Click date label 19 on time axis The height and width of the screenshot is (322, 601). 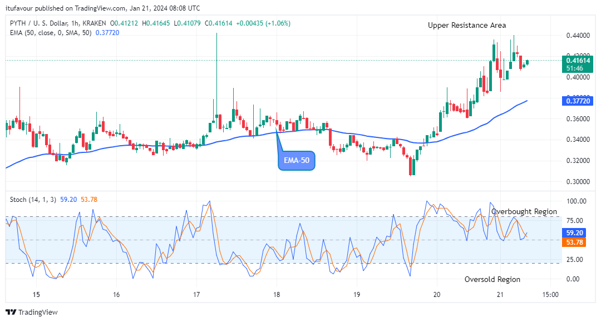click(x=357, y=295)
